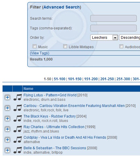Open the Leechers order-by dropdown
140x156 pixels.
coord(104,38)
